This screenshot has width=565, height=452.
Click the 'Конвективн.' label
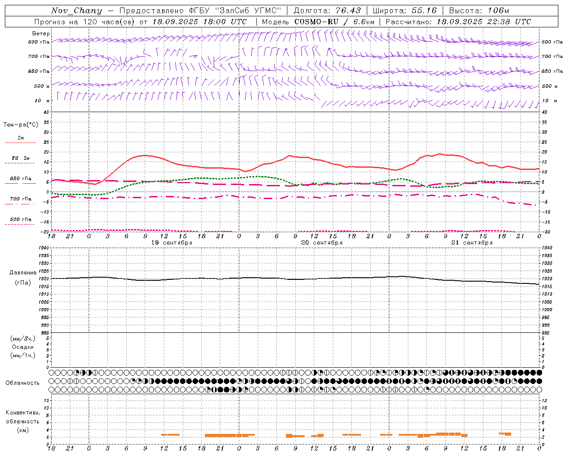pyautogui.click(x=23, y=413)
